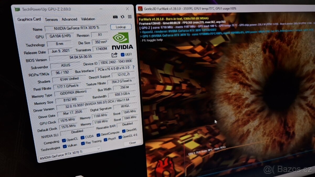Click the Driver Version value field
Image resolution: width=315 pixels, height=177 pixels.
96,104
